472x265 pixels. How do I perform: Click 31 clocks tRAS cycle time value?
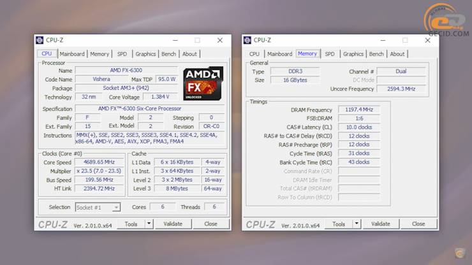(x=359, y=154)
